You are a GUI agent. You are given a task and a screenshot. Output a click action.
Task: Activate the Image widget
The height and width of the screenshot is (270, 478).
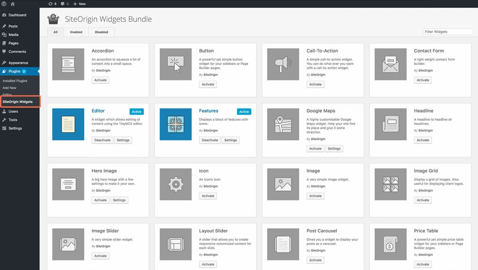[x=316, y=196]
